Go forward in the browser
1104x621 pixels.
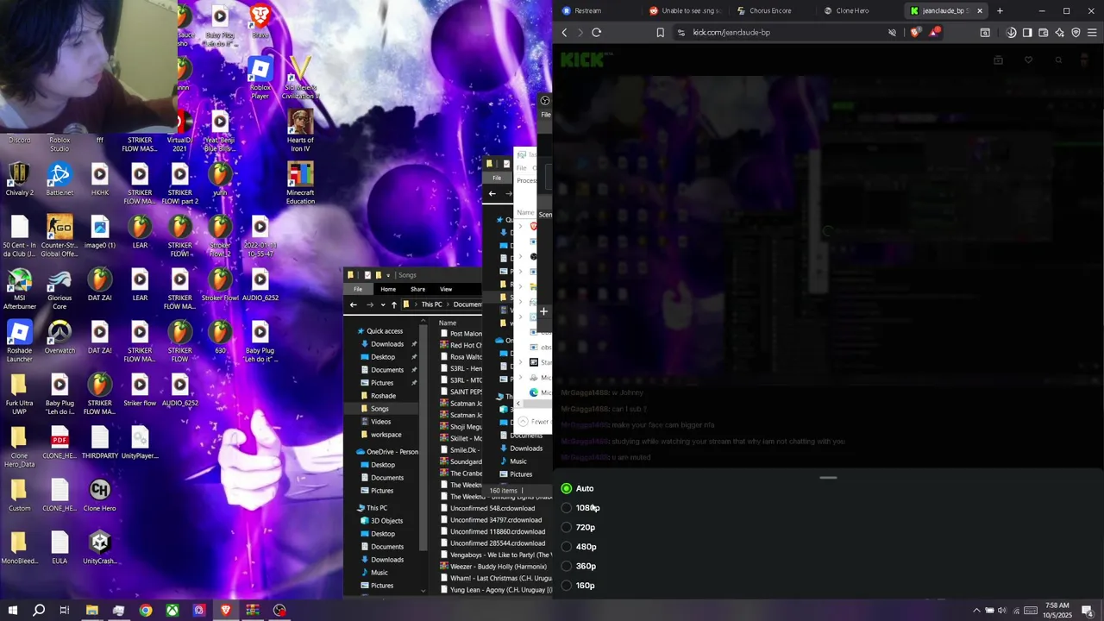[580, 33]
